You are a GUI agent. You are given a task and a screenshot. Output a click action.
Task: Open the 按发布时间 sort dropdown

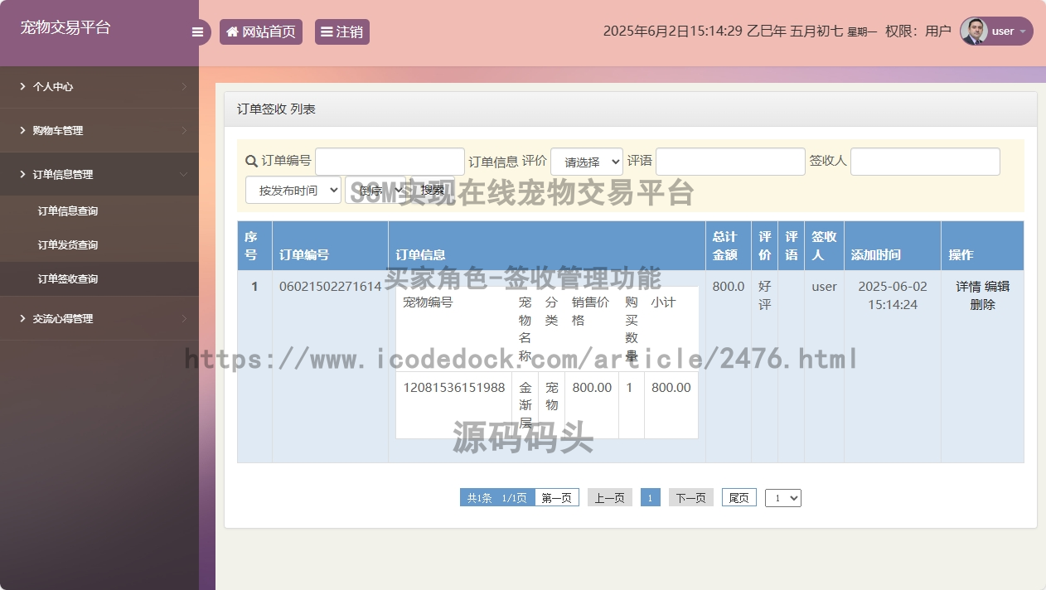[293, 190]
